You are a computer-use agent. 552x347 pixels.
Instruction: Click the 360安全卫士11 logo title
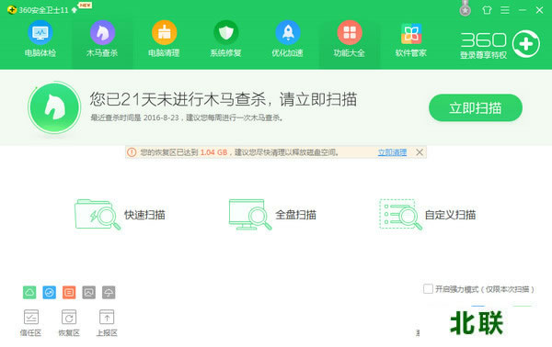click(x=38, y=10)
